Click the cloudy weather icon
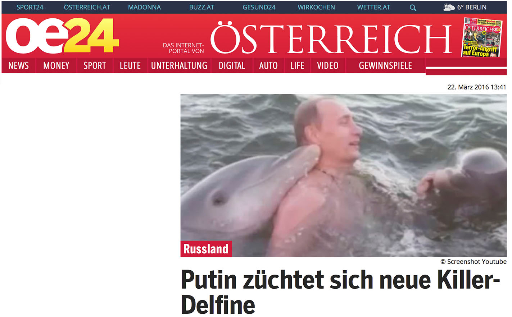This screenshot has width=512, height=317. tap(449, 7)
